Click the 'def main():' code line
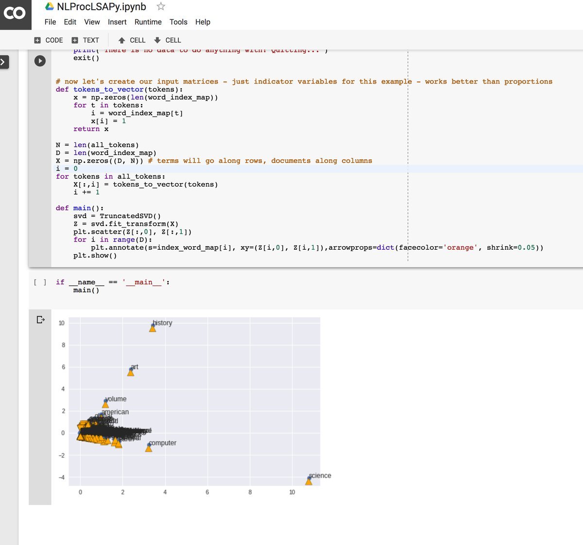 point(80,208)
